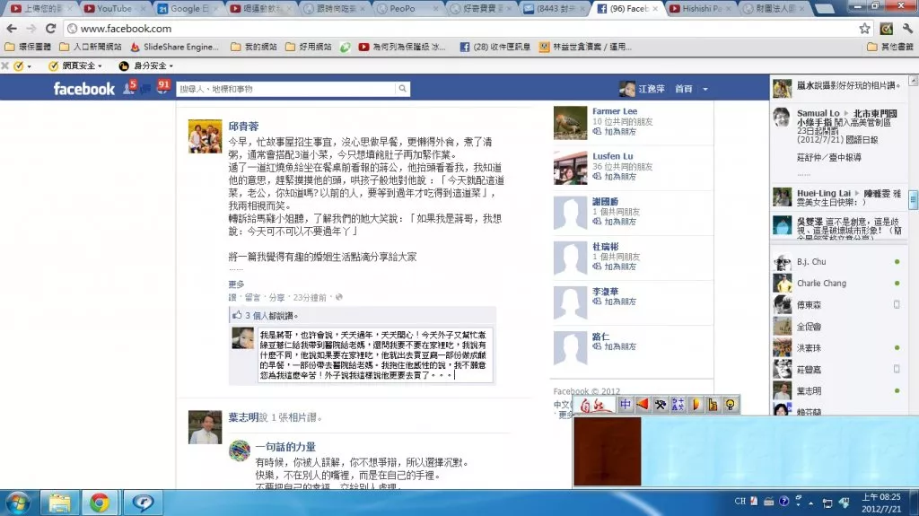Add 路仁 as friend
The width and height of the screenshot is (919, 516).
click(x=615, y=346)
